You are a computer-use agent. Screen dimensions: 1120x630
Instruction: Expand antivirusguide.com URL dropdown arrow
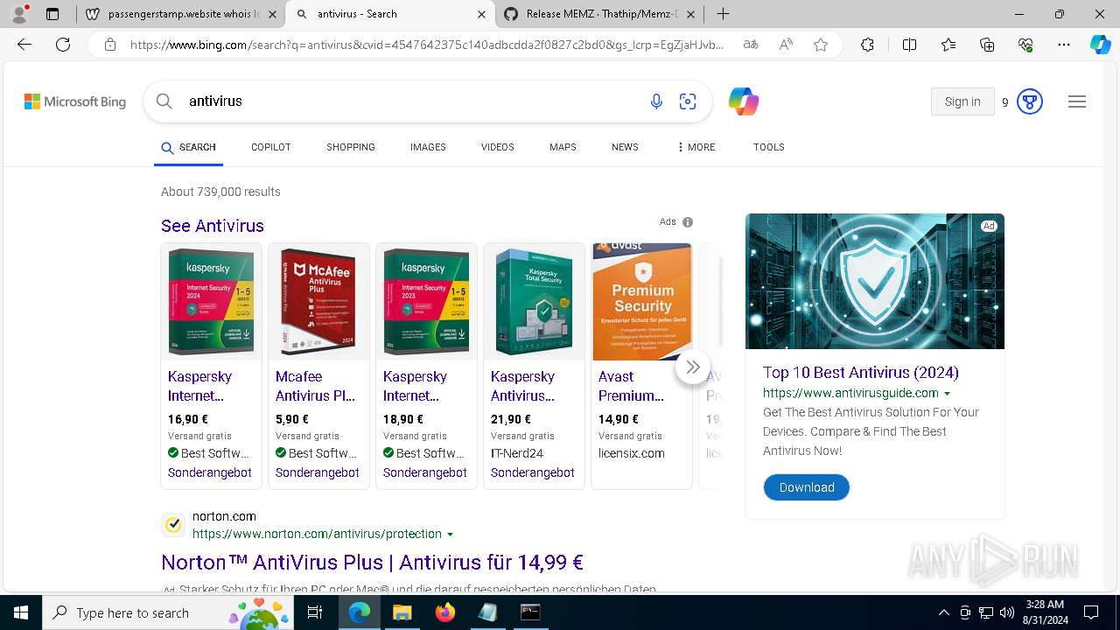(947, 394)
